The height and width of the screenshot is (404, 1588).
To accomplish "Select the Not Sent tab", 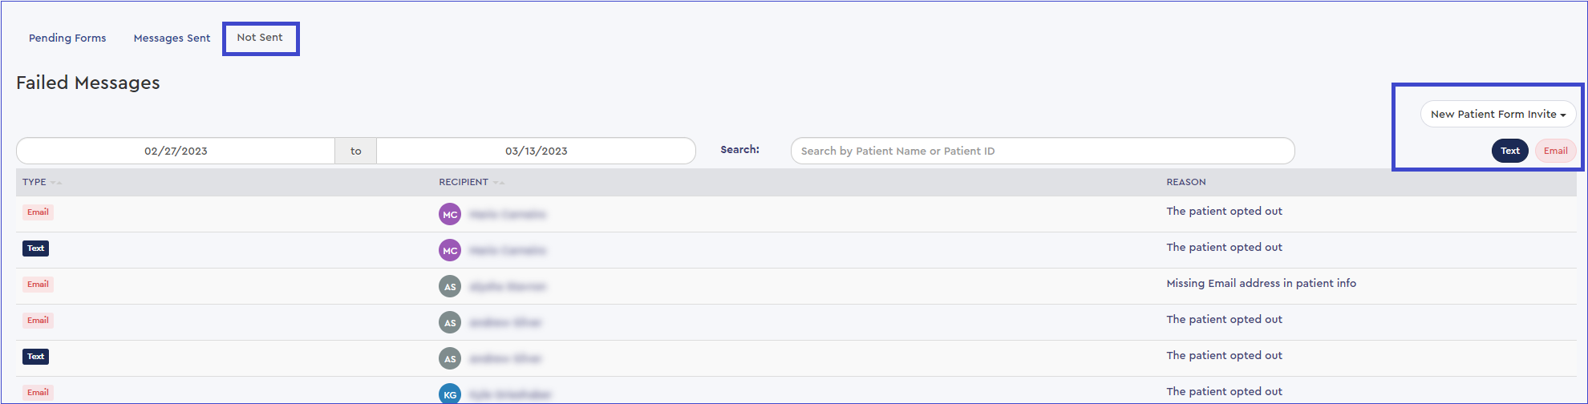I will pyautogui.click(x=260, y=38).
